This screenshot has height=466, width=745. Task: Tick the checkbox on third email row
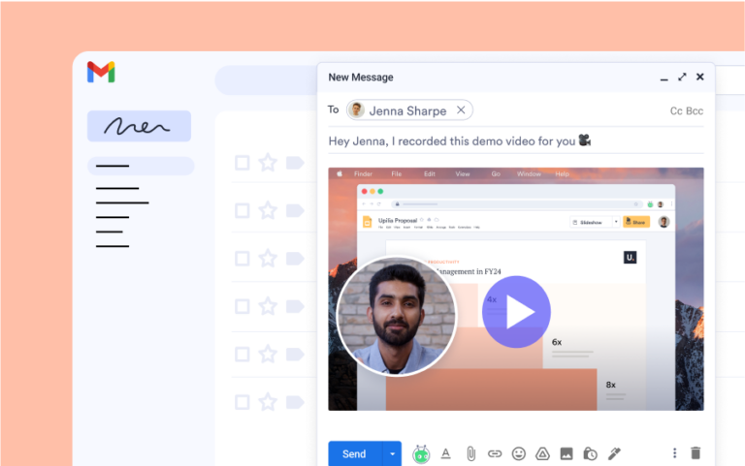click(243, 259)
